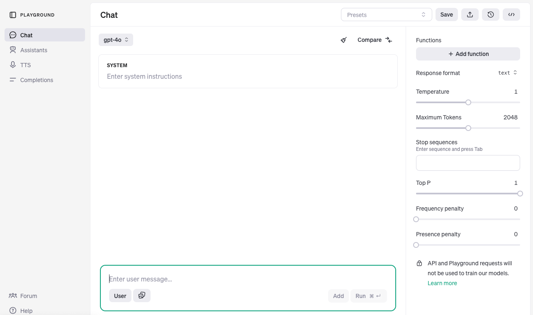The image size is (533, 315).
Task: Follow the Learn more link
Action: click(442, 283)
